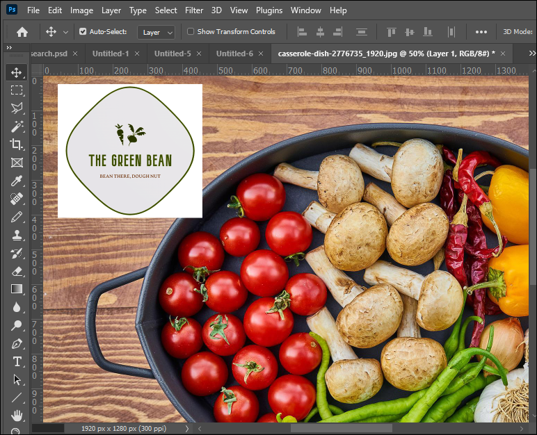Select the History Brush tool
The image size is (537, 435).
tap(16, 253)
